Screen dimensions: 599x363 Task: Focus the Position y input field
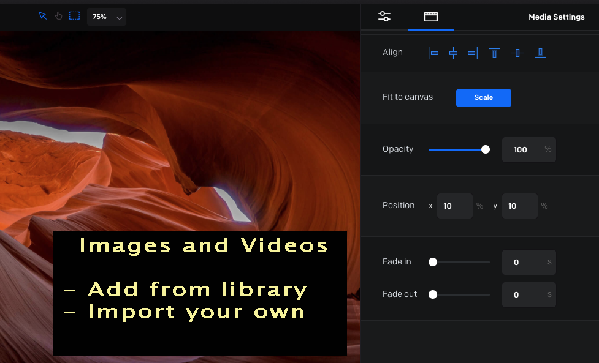tap(519, 206)
